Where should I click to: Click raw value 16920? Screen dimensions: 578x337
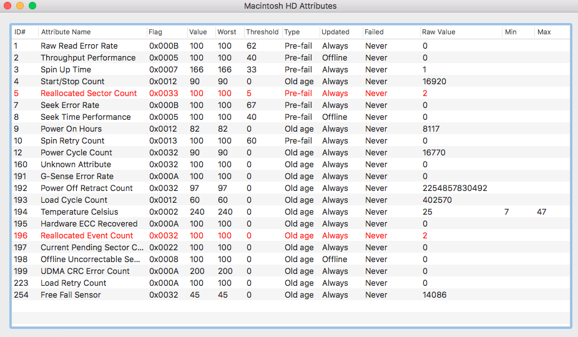434,81
